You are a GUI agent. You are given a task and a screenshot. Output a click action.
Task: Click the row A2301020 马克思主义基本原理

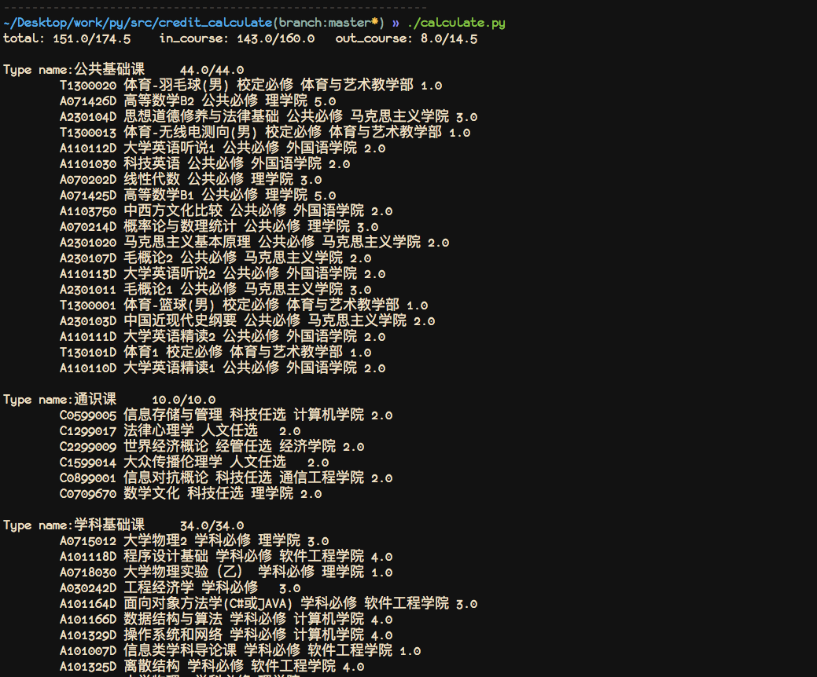(255, 243)
